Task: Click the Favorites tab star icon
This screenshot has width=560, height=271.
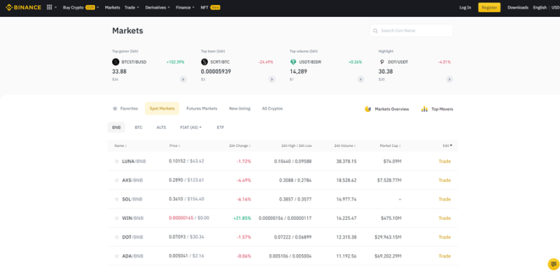Action: click(115, 108)
